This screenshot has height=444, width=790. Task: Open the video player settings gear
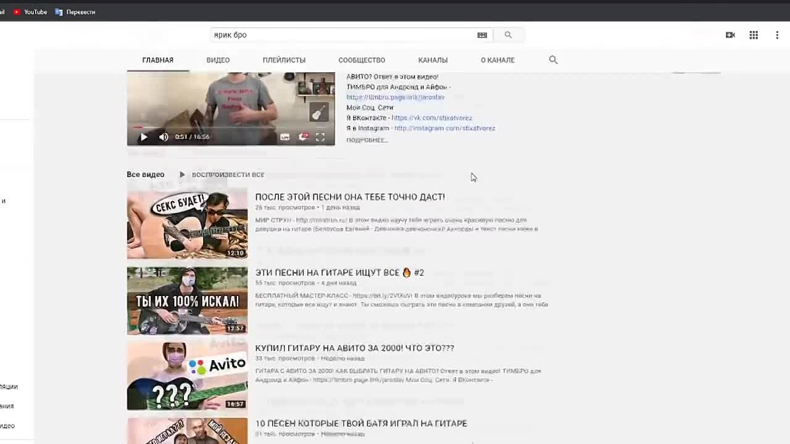click(303, 137)
